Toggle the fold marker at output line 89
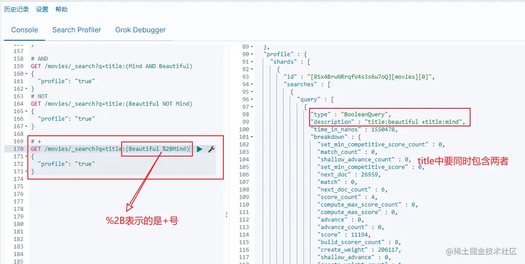Image resolution: width=525 pixels, height=264 pixels. click(252, 46)
